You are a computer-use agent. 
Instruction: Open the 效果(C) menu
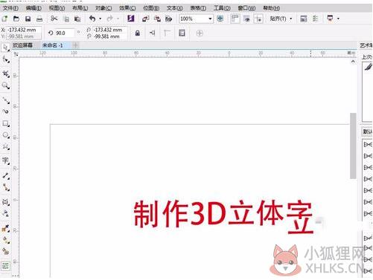pos(127,8)
